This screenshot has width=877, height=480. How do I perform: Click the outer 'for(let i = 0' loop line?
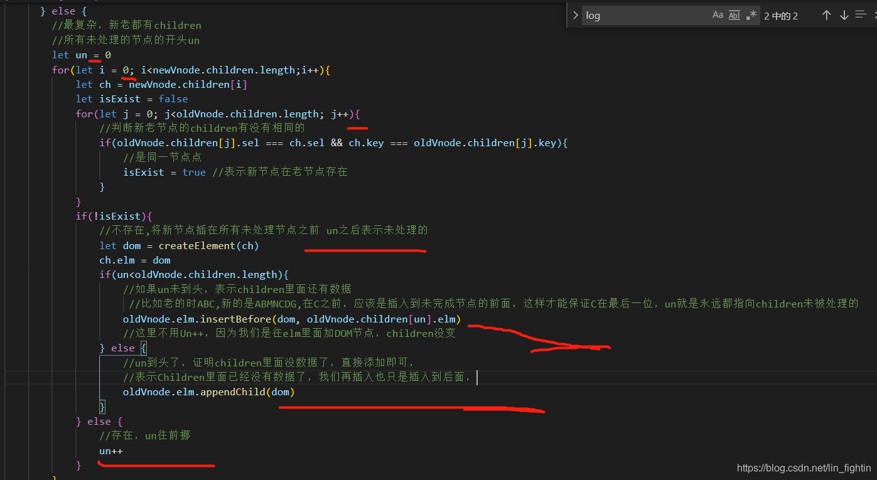click(191, 70)
